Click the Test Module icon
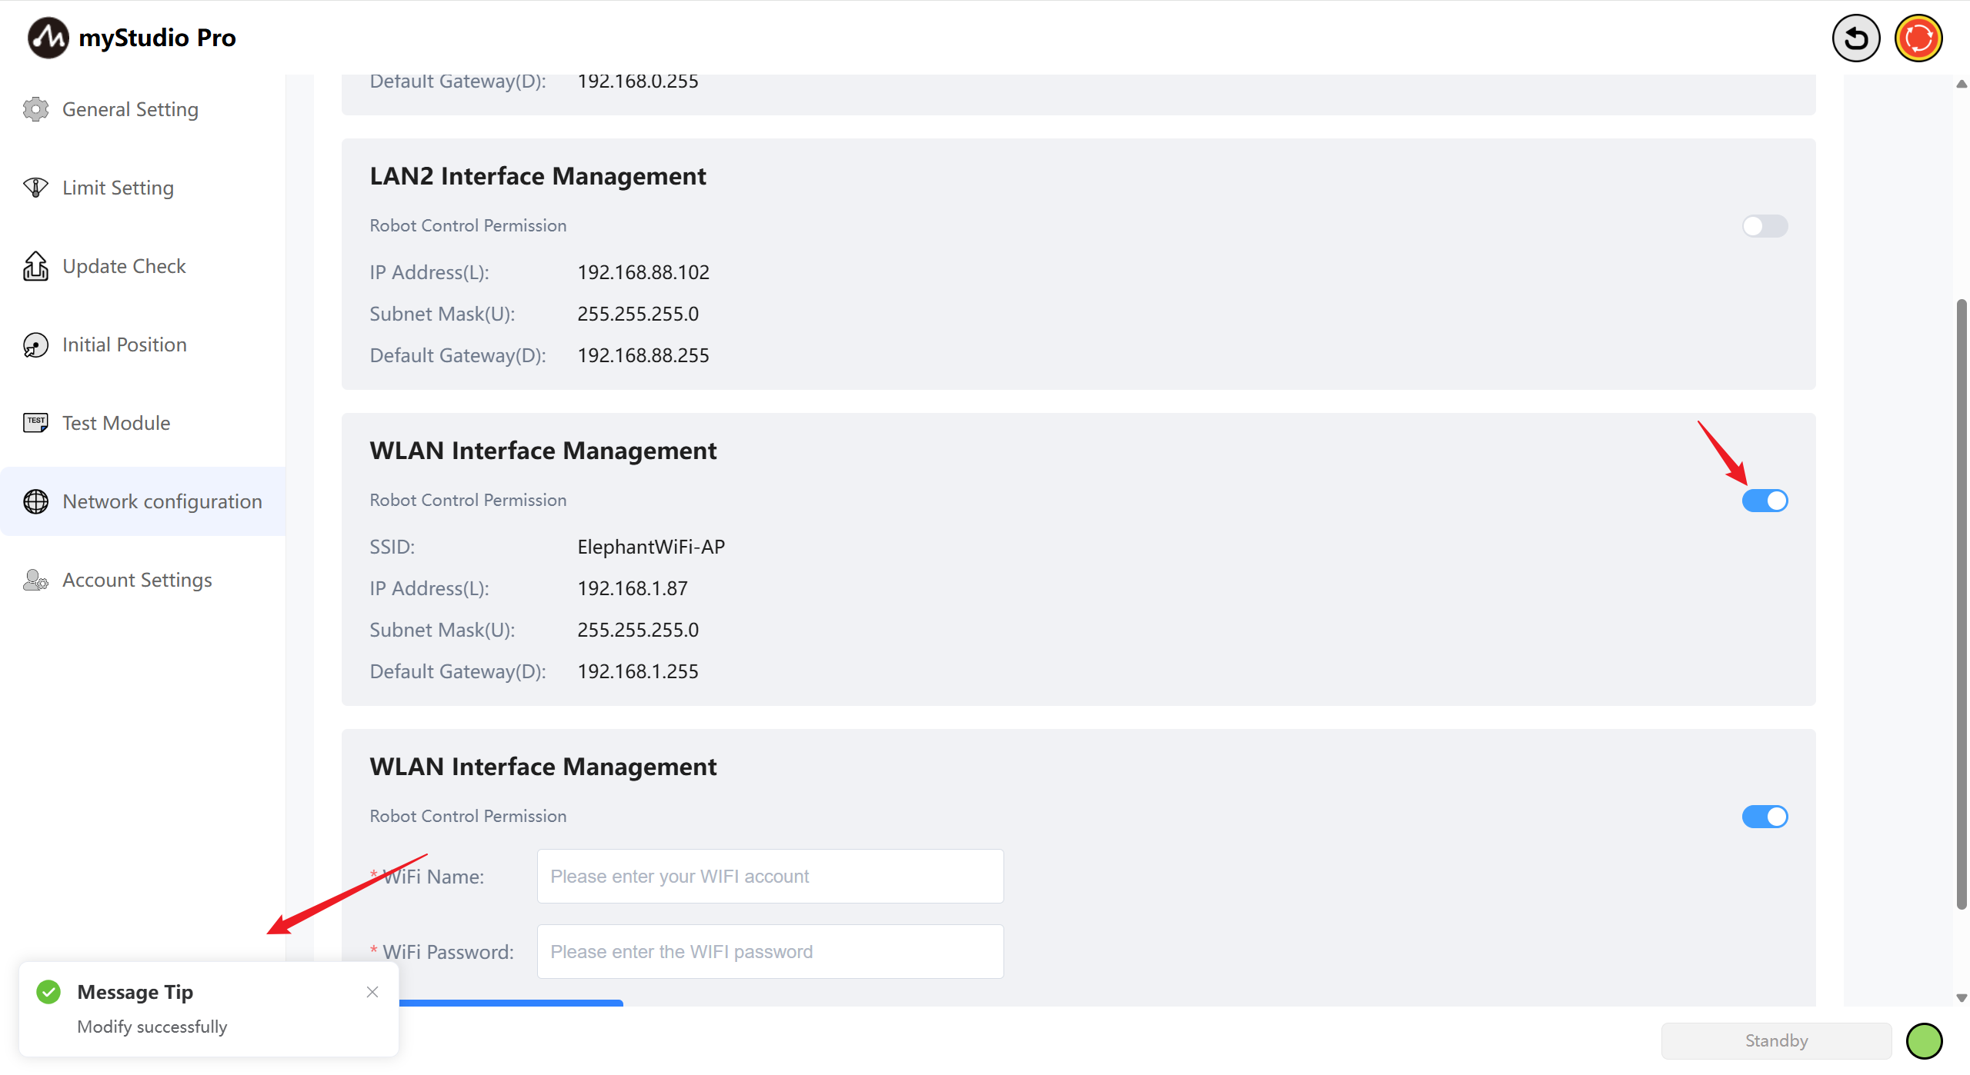This screenshot has width=1970, height=1075. (35, 423)
